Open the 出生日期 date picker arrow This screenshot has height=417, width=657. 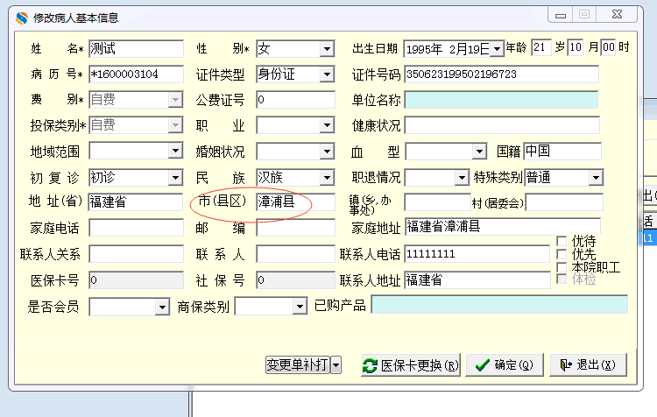click(497, 49)
